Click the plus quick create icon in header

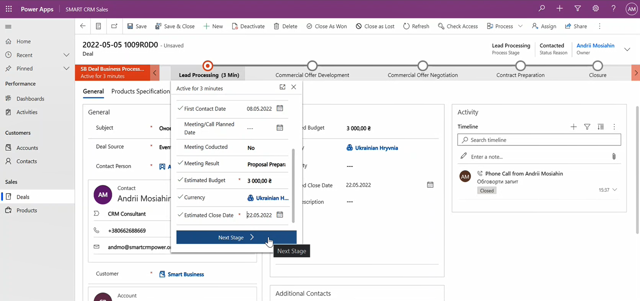point(560,9)
